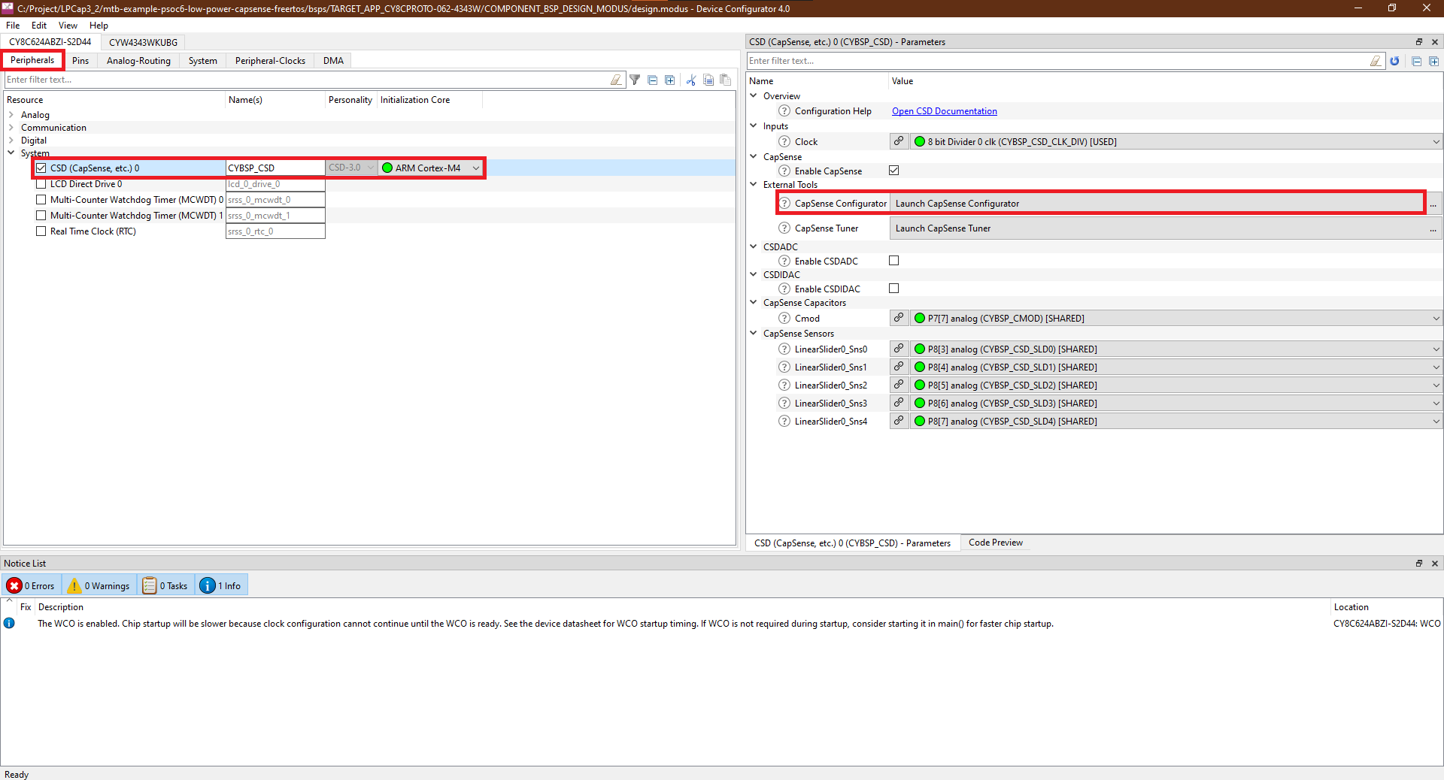Show help for Enable CSDADC parameter

[x=784, y=262]
